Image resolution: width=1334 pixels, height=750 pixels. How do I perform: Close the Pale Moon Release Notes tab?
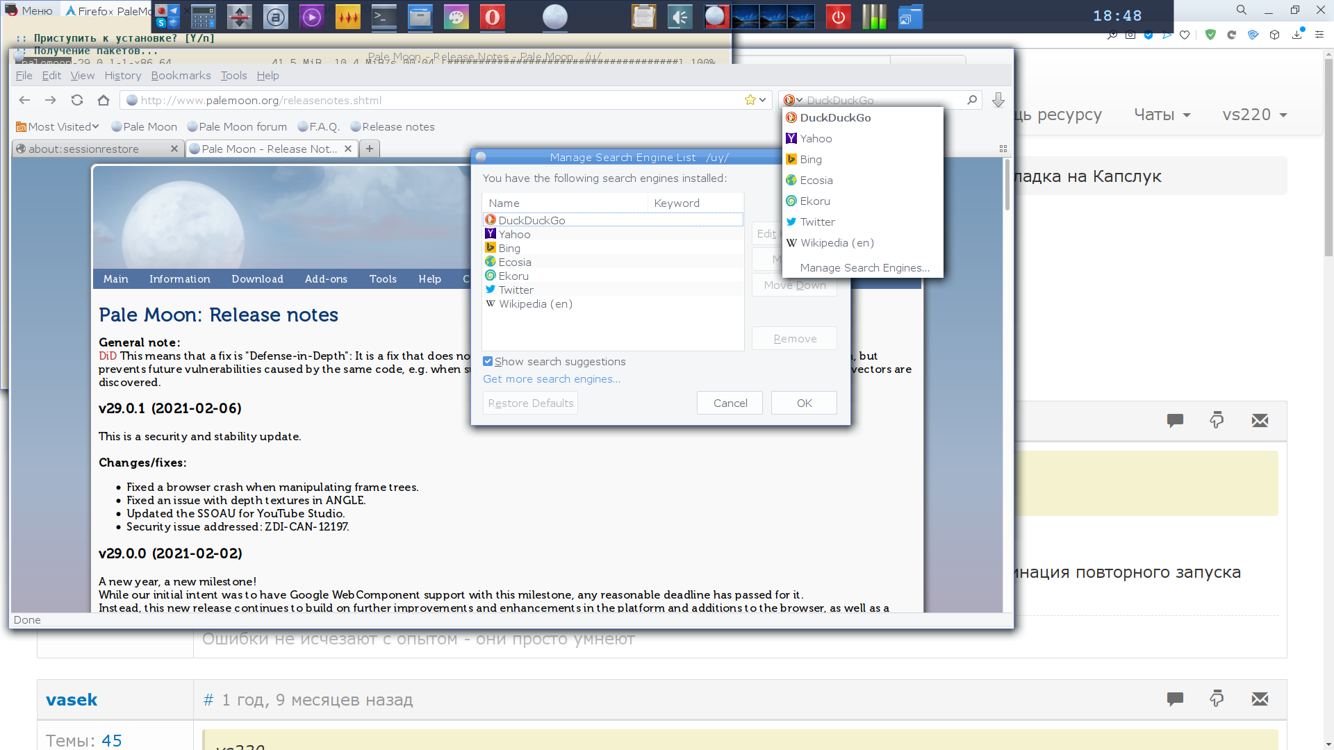click(348, 149)
